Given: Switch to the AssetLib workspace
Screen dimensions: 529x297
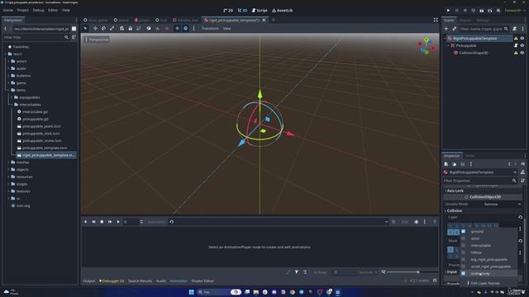Looking at the screenshot, I should 283,11.
